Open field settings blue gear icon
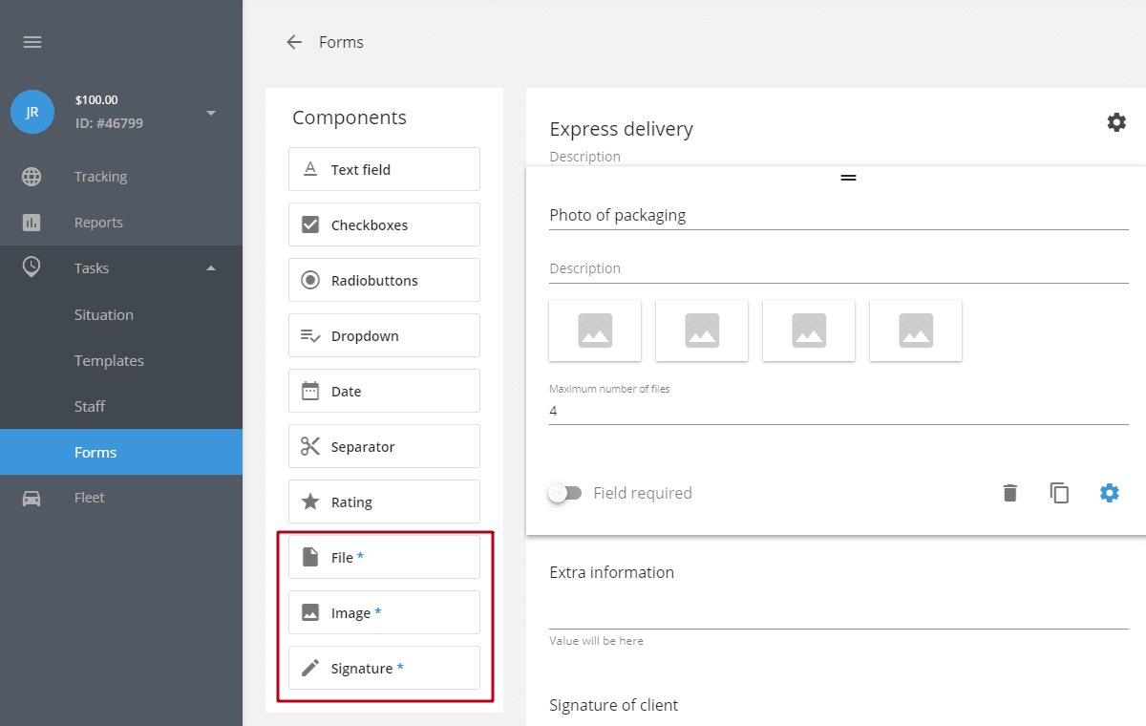 tap(1109, 493)
